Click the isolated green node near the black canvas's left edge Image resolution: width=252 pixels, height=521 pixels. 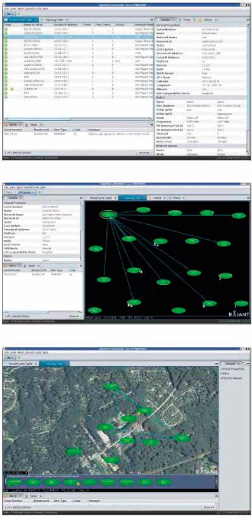(x=96, y=249)
